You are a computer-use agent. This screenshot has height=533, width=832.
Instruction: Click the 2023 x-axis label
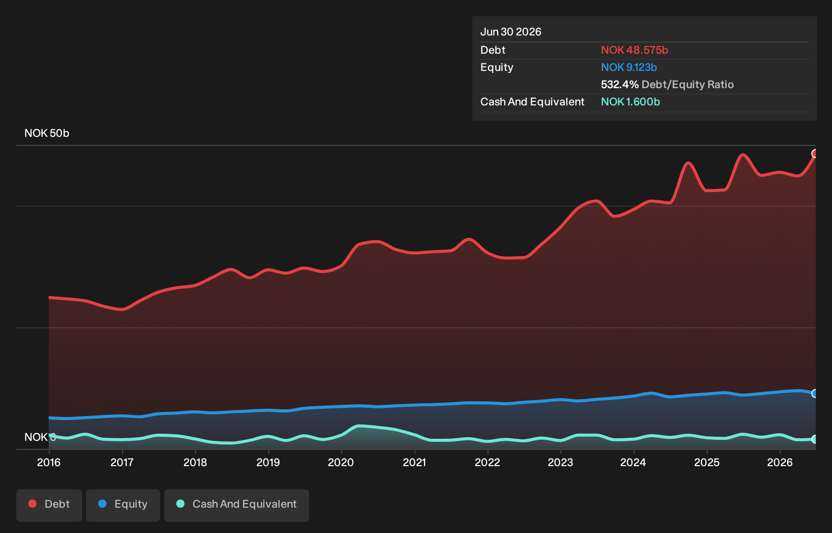[x=560, y=462]
